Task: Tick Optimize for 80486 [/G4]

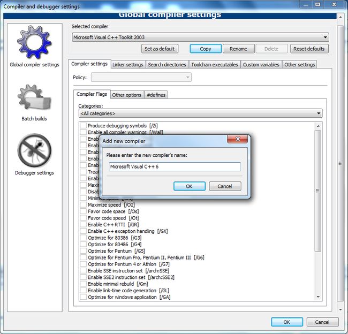Action: [83, 244]
